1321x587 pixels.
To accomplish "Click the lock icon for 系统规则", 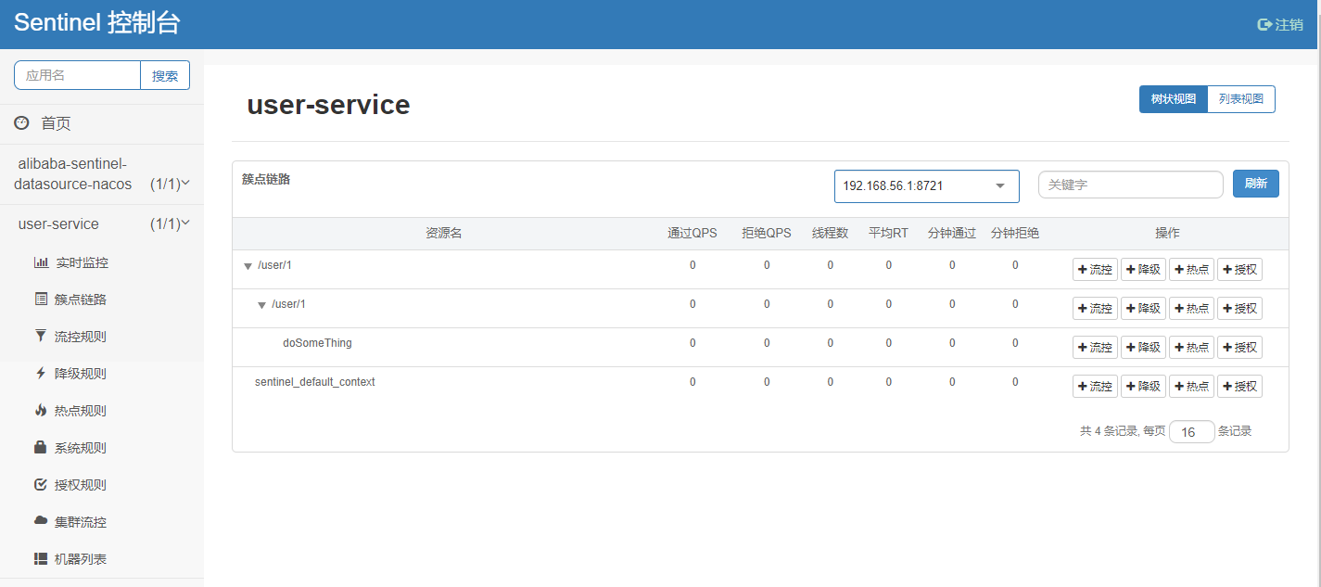I will point(41,447).
